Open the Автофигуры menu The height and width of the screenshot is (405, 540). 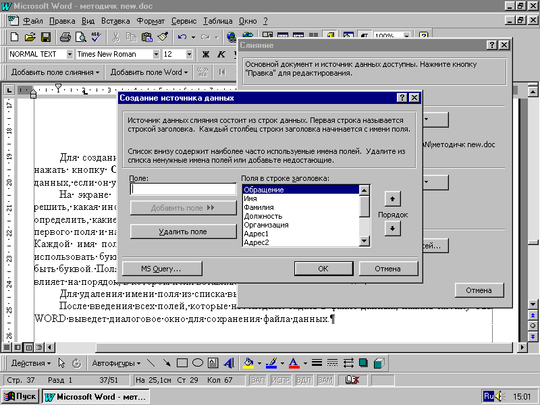[116, 363]
